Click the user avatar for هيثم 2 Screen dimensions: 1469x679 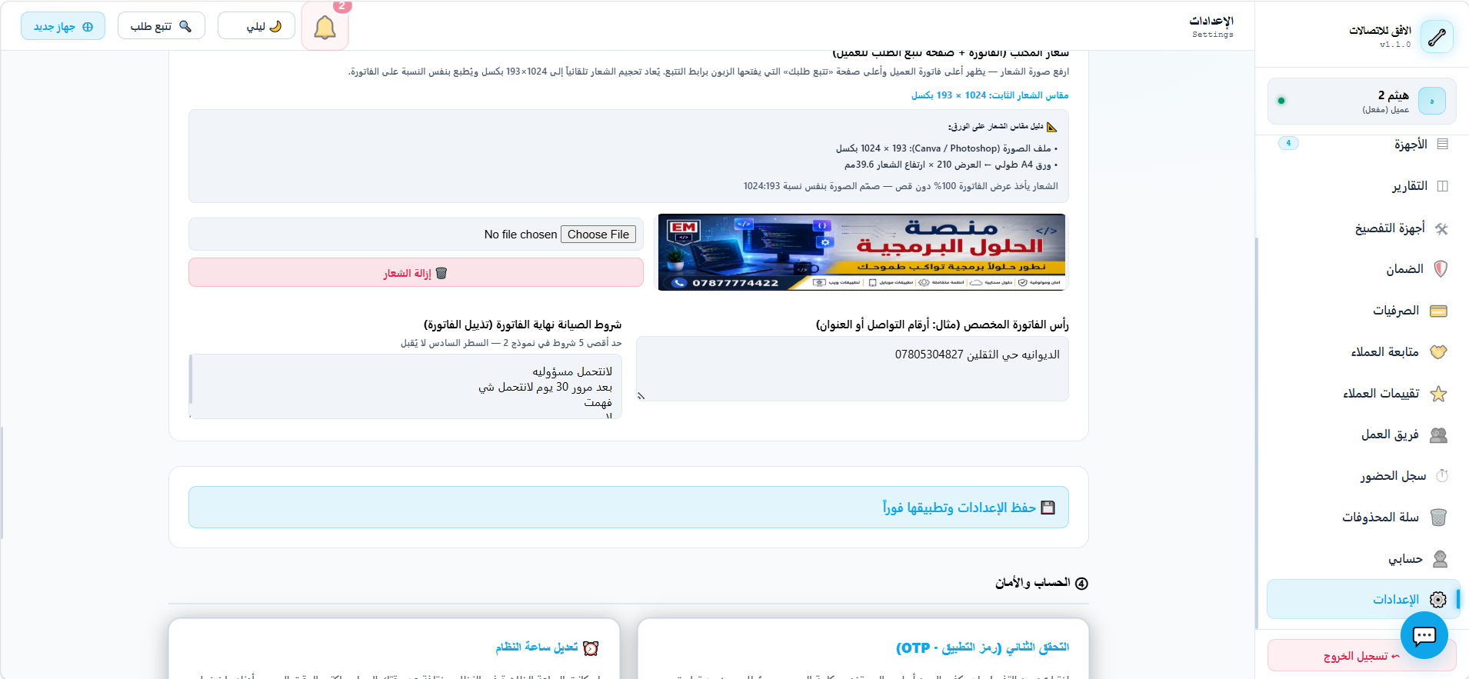1432,101
